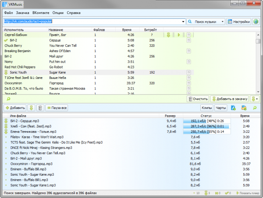Click the queued count indicator in status bar
The width and height of the screenshot is (263, 198).
coord(196,193)
